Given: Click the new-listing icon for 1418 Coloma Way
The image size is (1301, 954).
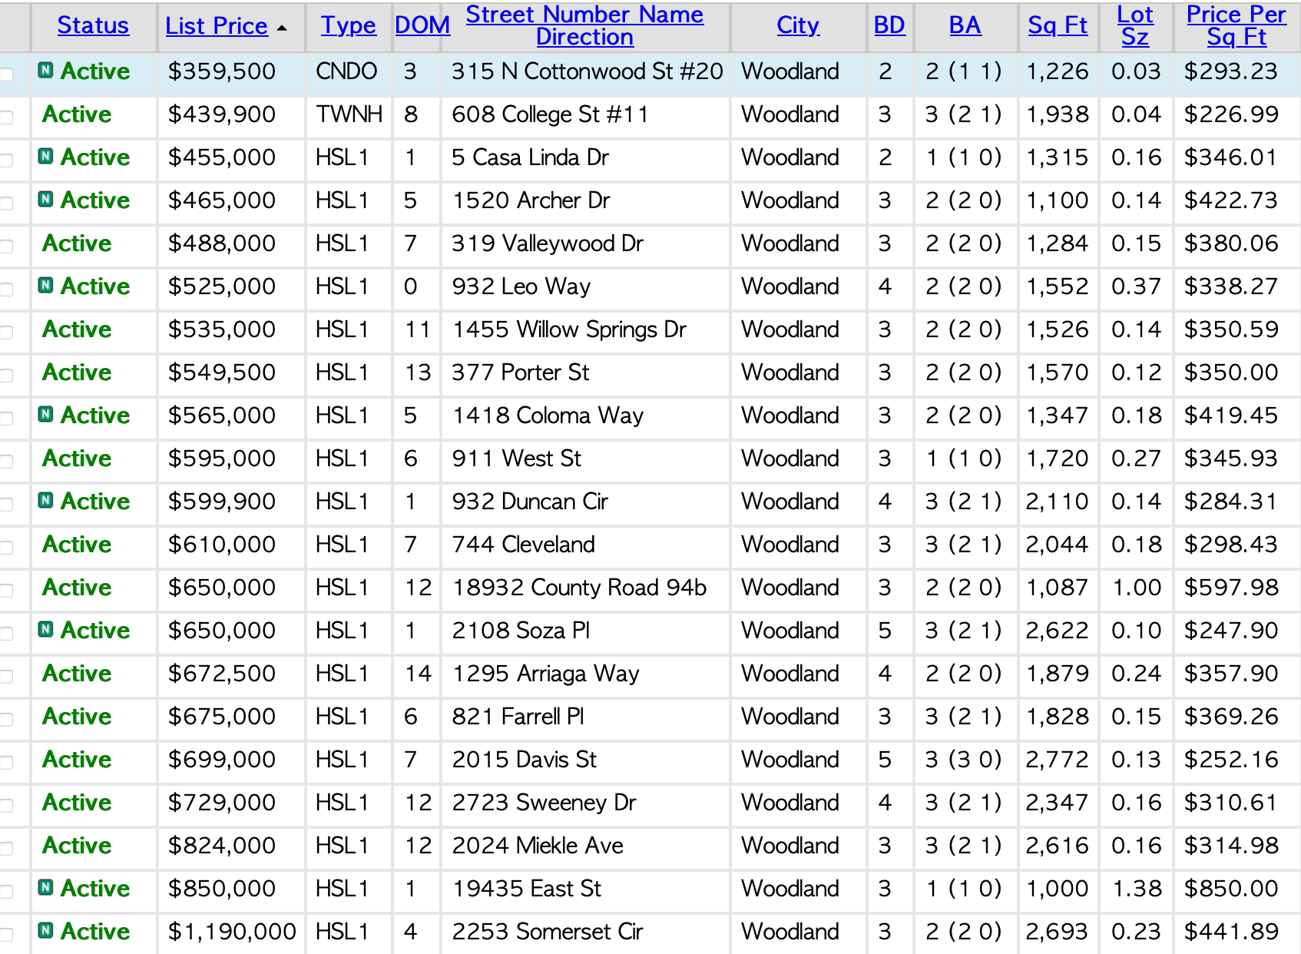Looking at the screenshot, I should click(x=46, y=415).
